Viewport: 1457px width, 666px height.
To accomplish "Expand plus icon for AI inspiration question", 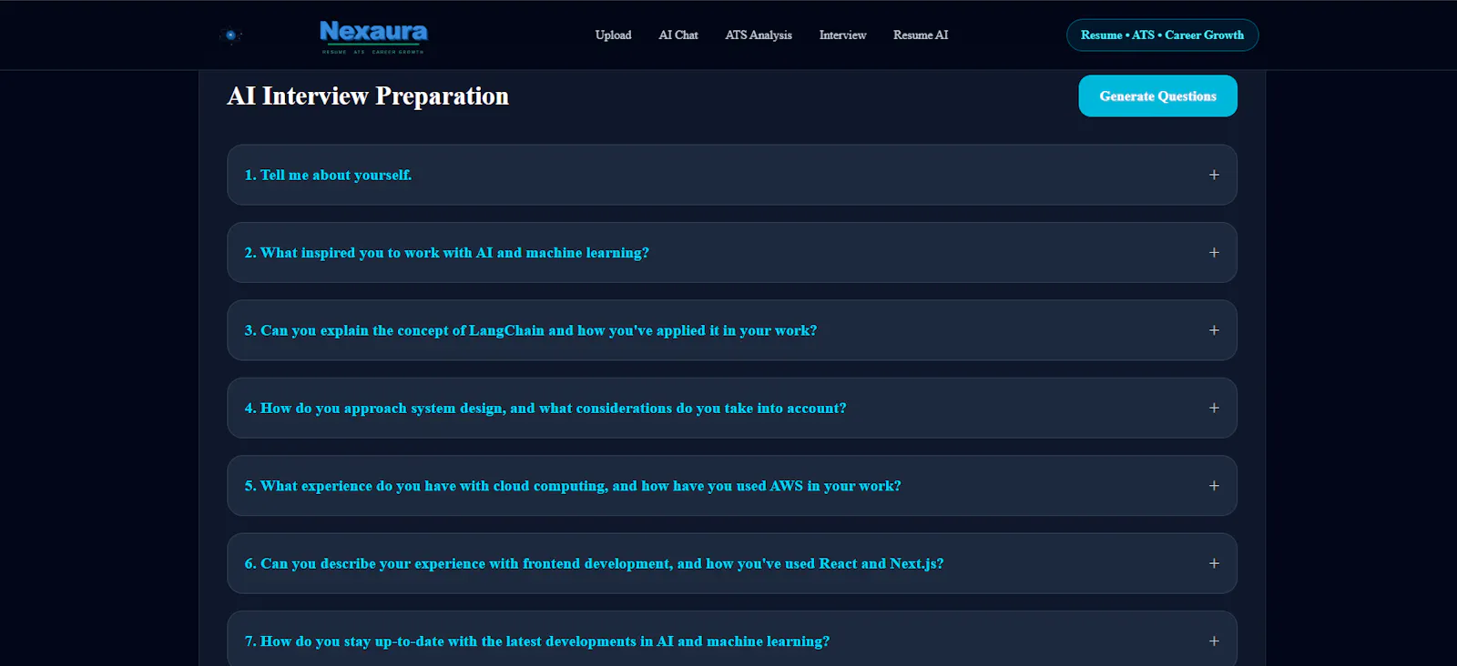I will click(x=1214, y=253).
